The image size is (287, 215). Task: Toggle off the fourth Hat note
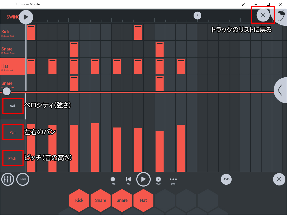pyautogui.click(x=95, y=67)
